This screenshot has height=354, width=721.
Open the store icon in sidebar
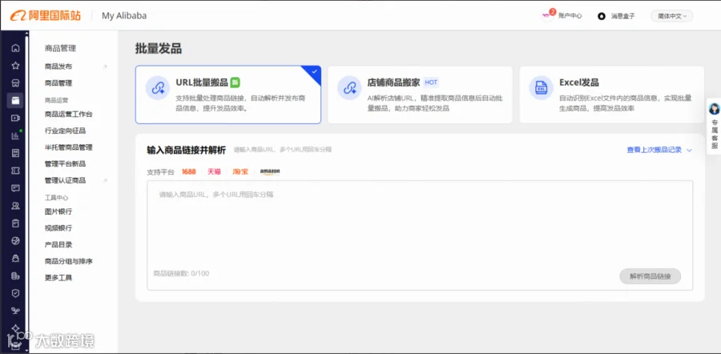pyautogui.click(x=15, y=82)
